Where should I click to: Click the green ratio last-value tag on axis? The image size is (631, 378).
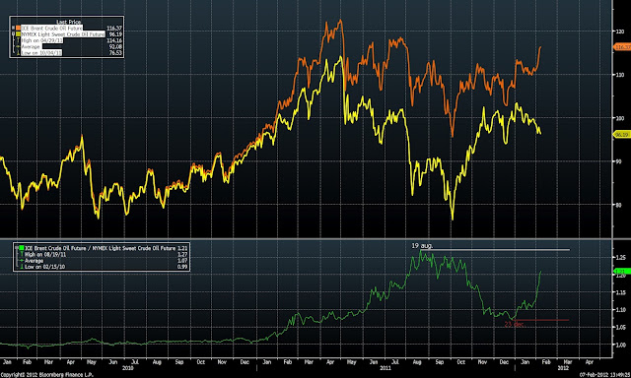(x=622, y=272)
